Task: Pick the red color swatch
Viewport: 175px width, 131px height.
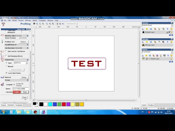Action: click(x=64, y=104)
